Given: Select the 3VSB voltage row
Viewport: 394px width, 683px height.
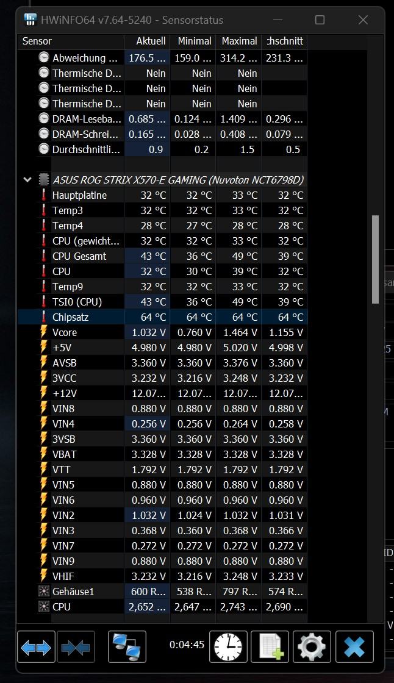Looking at the screenshot, I should (x=162, y=439).
